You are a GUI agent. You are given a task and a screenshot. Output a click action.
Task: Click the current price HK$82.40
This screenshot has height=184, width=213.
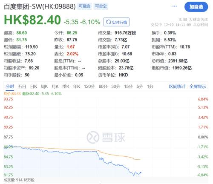click(x=32, y=20)
